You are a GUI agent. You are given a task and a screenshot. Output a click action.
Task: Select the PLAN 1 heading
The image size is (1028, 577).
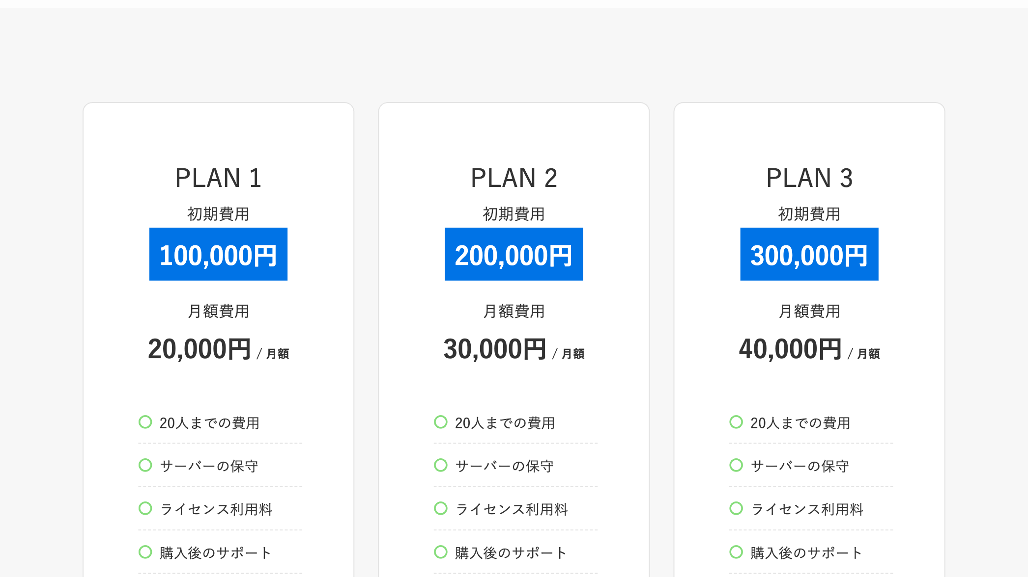[218, 178]
